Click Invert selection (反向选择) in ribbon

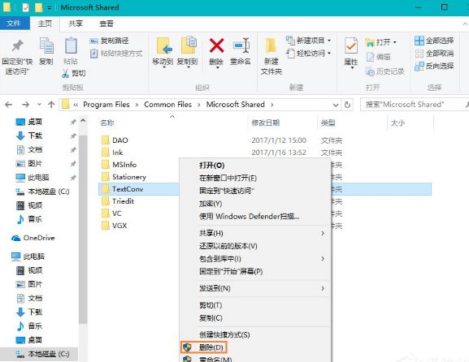point(434,66)
